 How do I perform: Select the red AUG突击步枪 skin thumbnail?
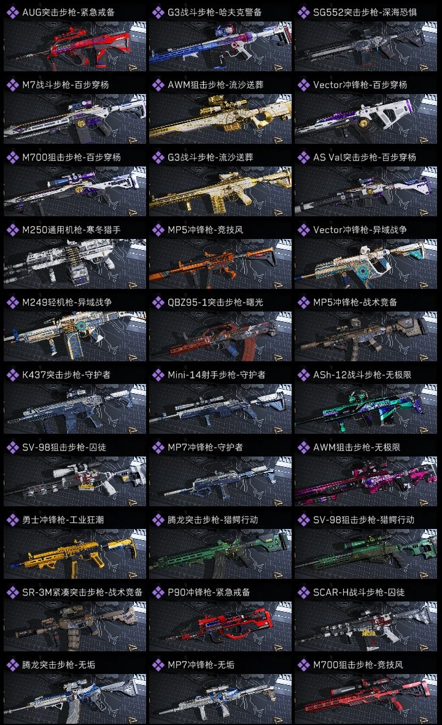point(75,46)
